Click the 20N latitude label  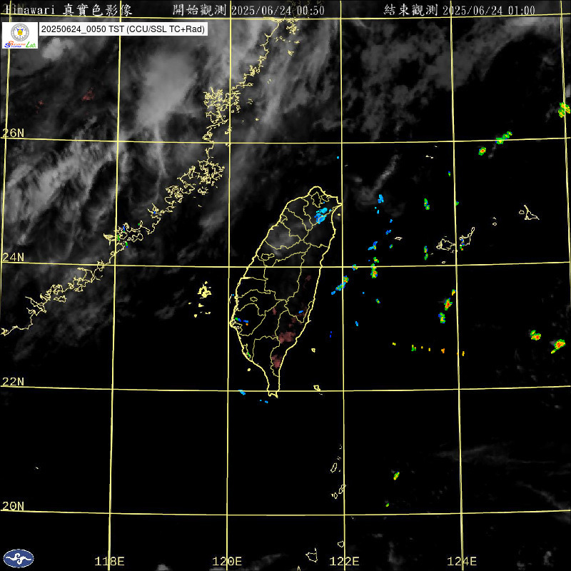click(x=13, y=506)
